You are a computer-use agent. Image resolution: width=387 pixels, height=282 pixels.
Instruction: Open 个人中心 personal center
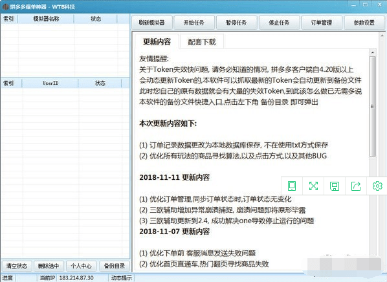coord(81,266)
